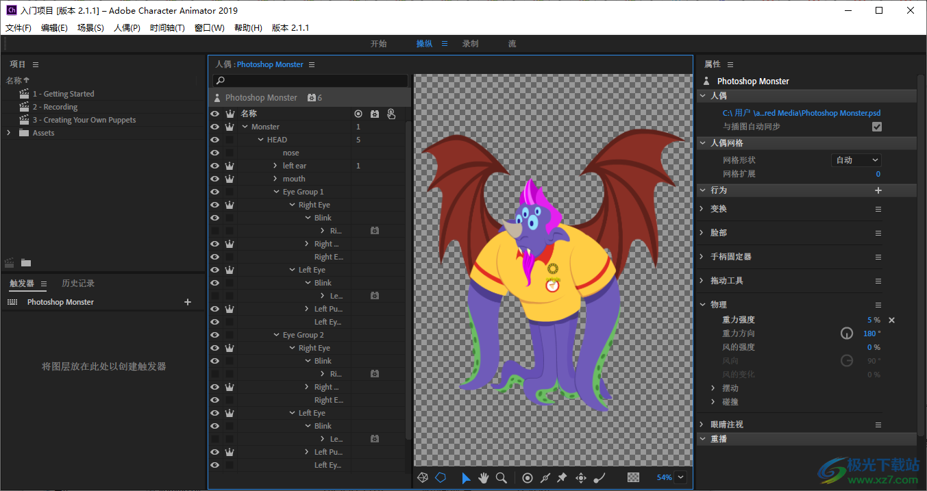Expand the 手柄固定器 behavior
This screenshot has height=491, width=927.
click(x=702, y=257)
